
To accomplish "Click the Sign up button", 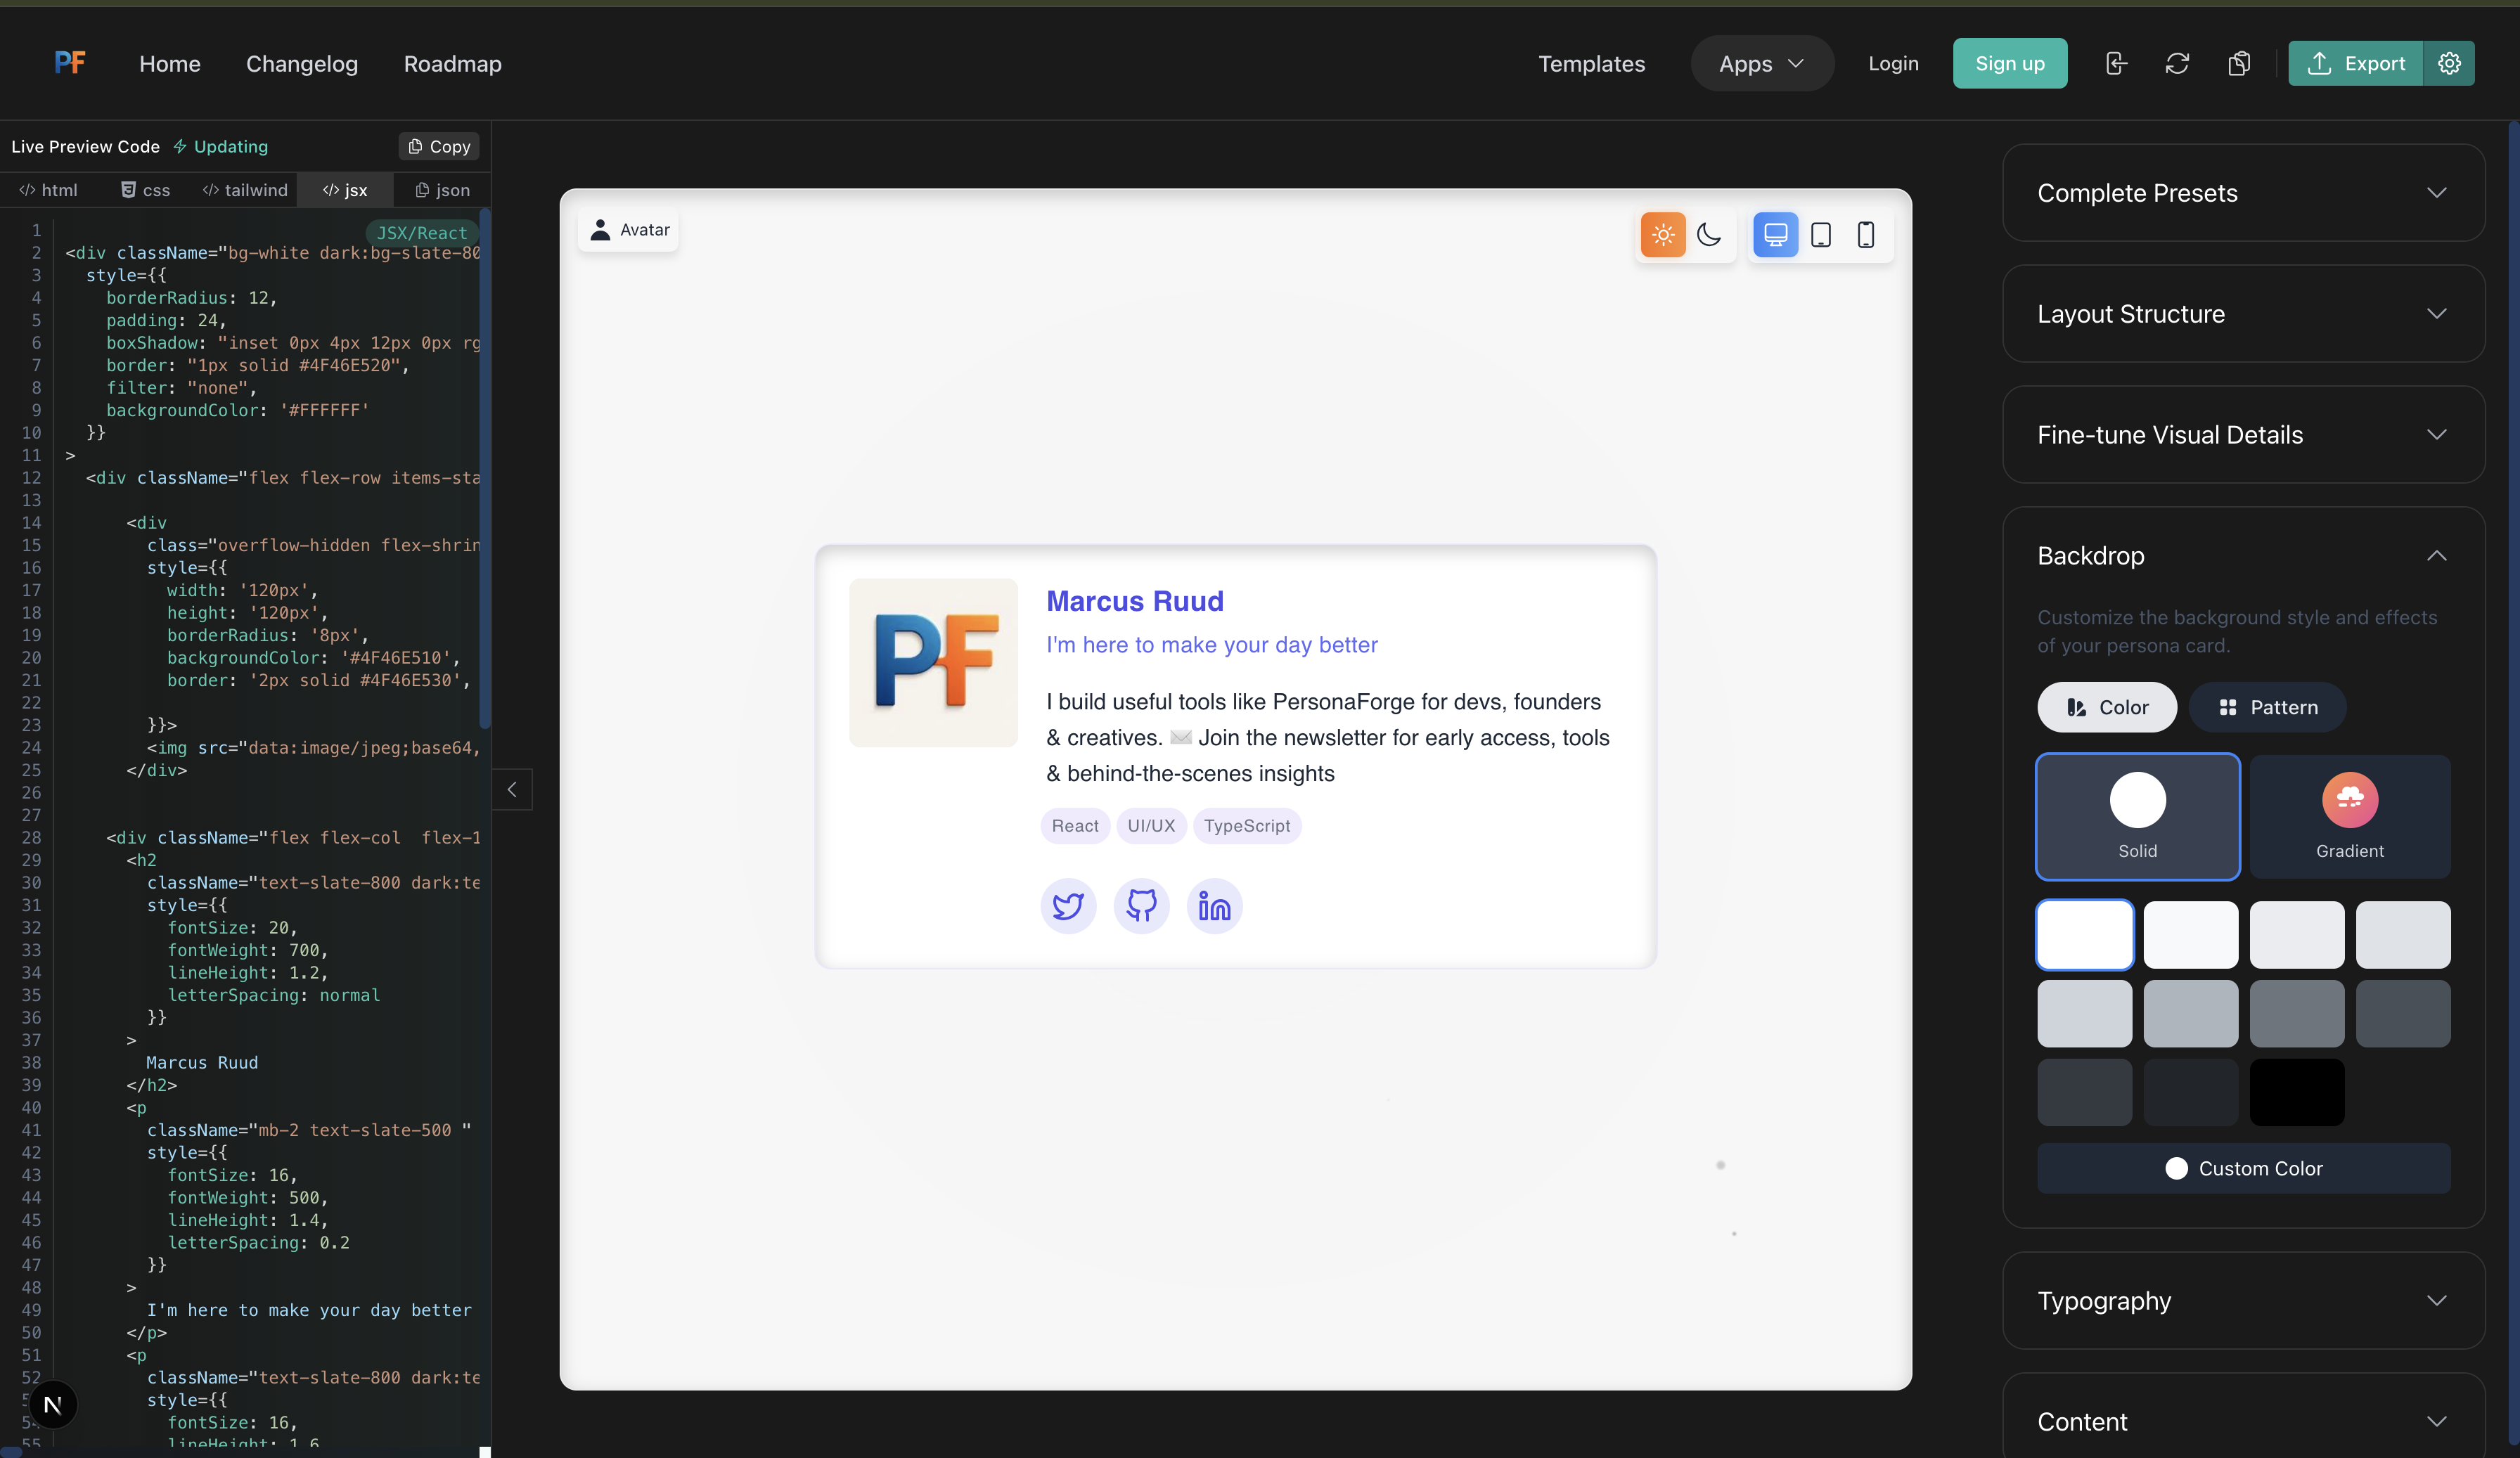I will point(2010,64).
